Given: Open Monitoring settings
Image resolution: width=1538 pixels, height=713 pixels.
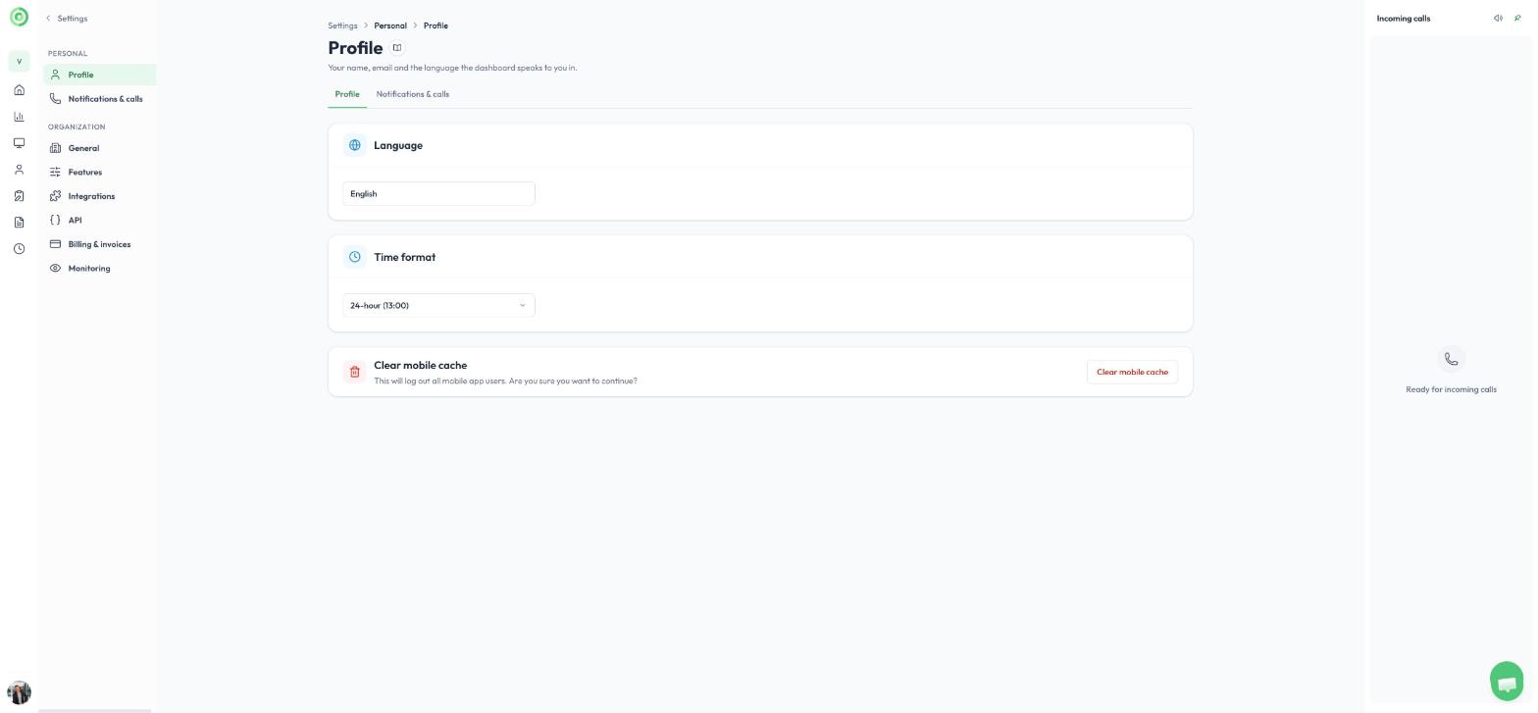Looking at the screenshot, I should pos(100,269).
